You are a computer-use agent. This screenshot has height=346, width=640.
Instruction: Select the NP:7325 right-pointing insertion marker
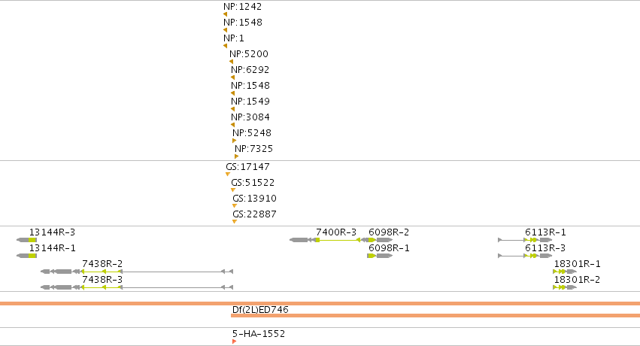pos(236,156)
